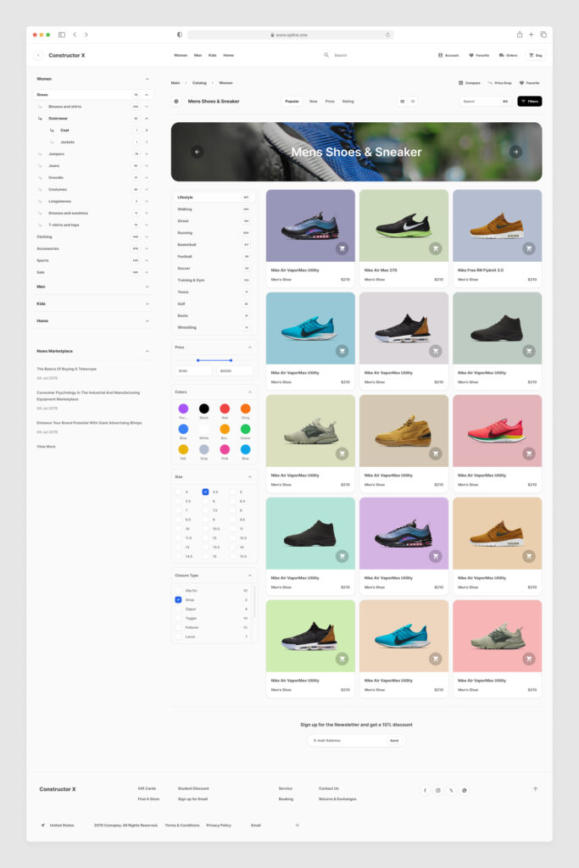Screen dimensions: 579x868
Task: Click the Price Drop icon
Action: point(490,83)
